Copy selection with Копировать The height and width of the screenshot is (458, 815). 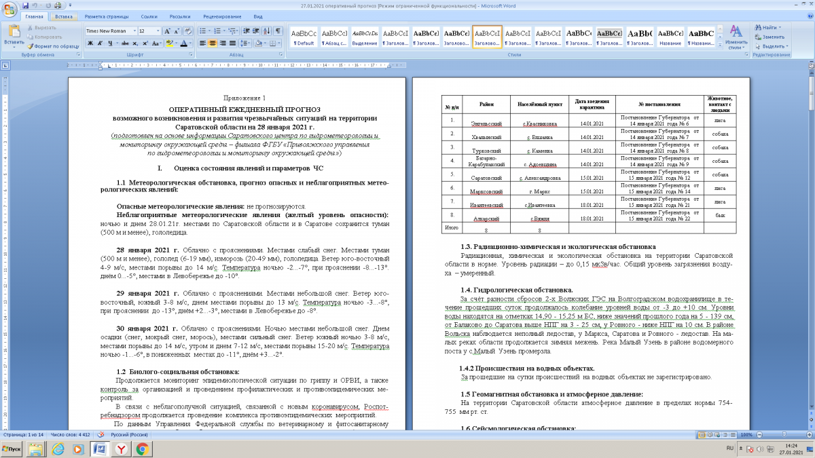(x=44, y=37)
